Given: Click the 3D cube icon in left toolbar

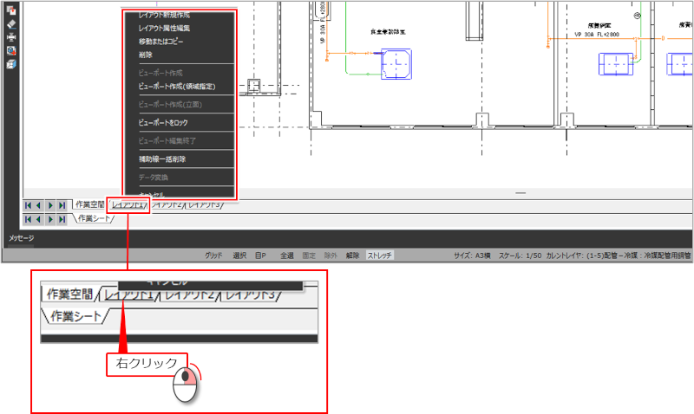Looking at the screenshot, I should (11, 63).
